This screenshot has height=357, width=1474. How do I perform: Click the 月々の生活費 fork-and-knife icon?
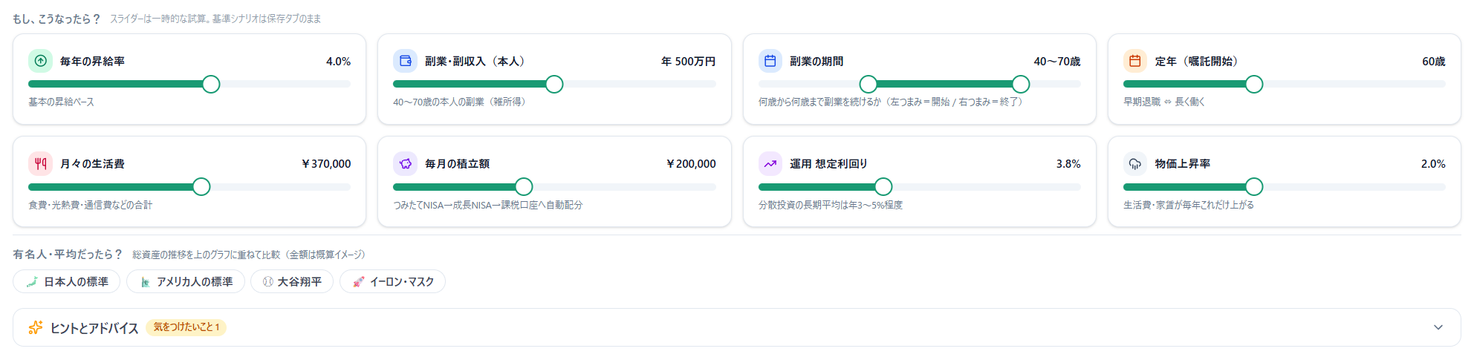pos(40,163)
